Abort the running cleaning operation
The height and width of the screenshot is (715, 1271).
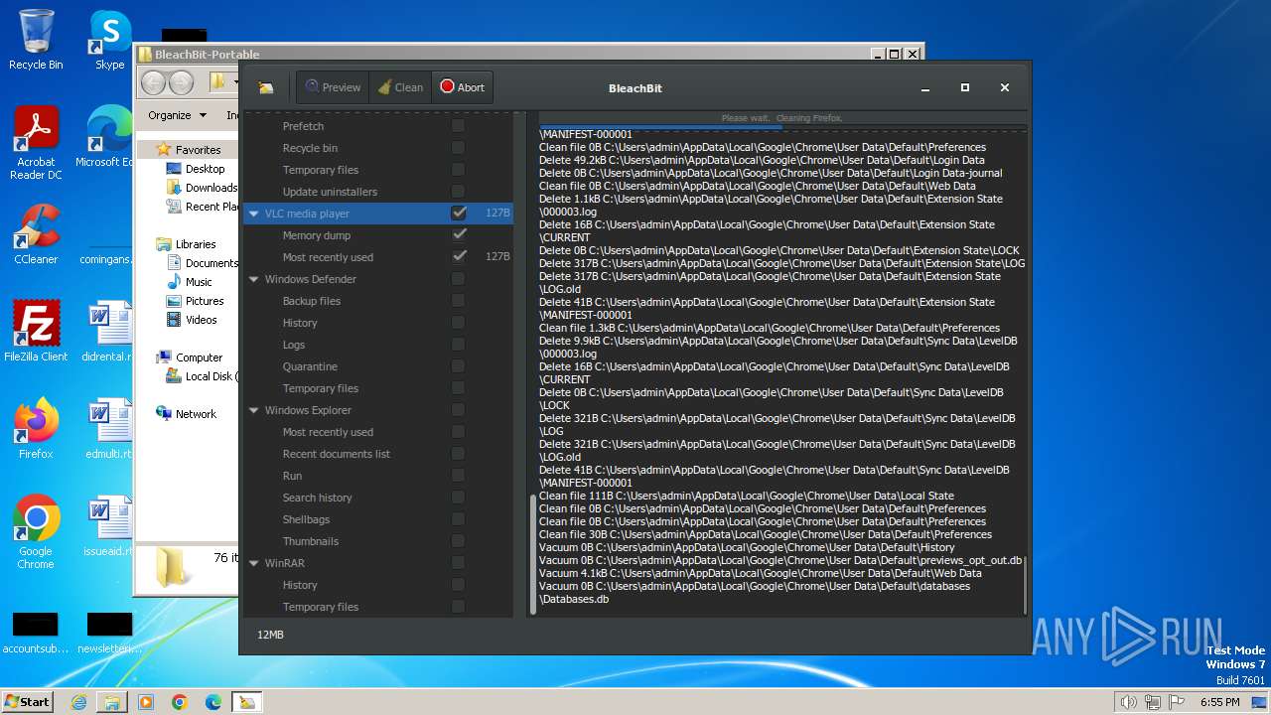(462, 87)
